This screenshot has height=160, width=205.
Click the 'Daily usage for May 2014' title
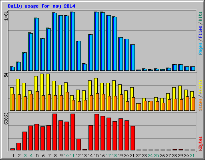coord(41,6)
